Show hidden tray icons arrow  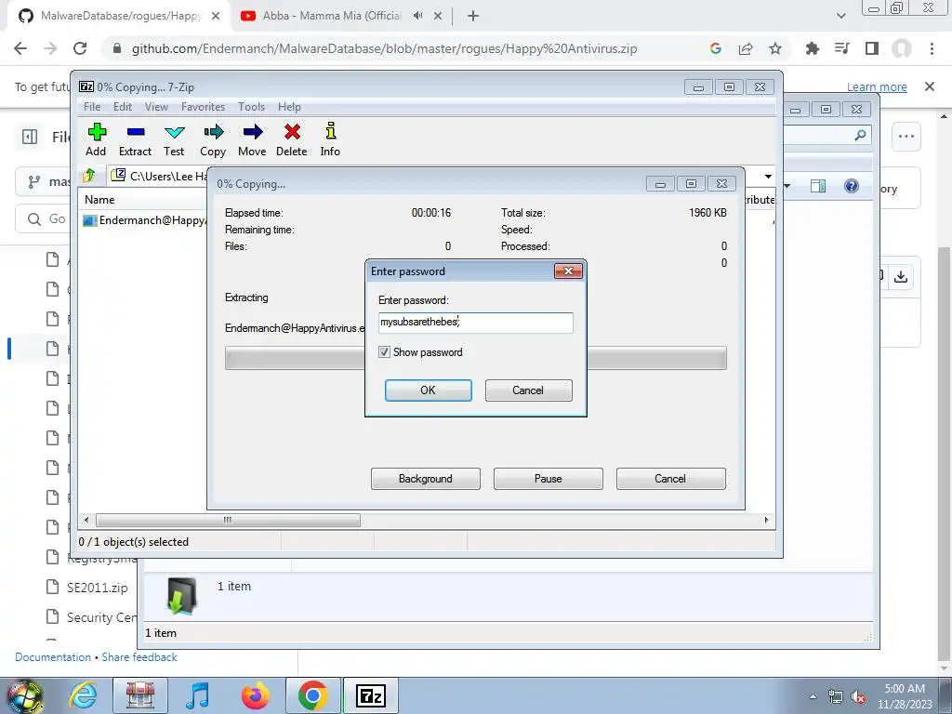pyautogui.click(x=813, y=697)
